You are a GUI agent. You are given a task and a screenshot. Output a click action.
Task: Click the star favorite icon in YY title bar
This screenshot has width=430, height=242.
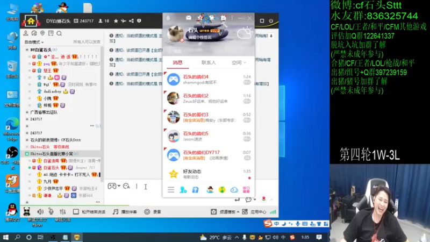click(x=116, y=21)
